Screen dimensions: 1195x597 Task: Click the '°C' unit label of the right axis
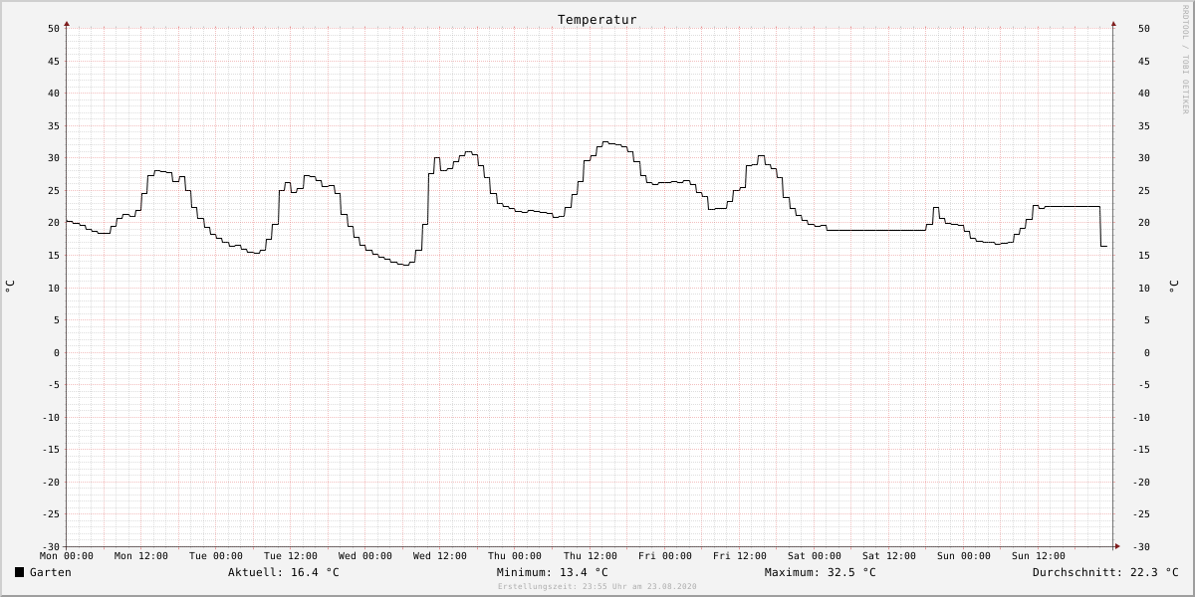1172,287
